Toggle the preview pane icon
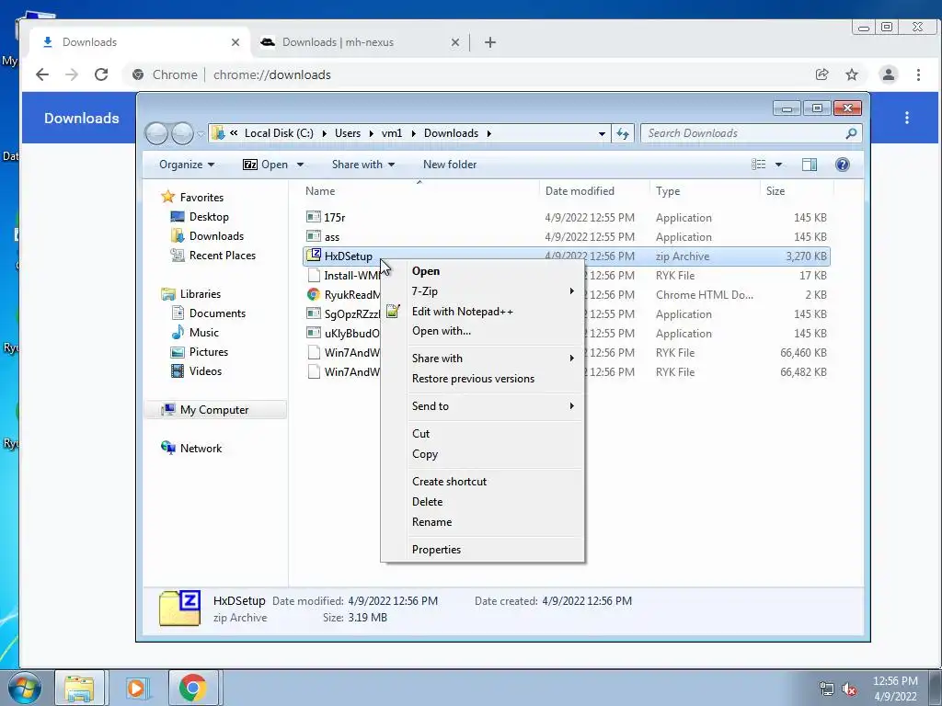This screenshot has width=942, height=706. [x=810, y=165]
